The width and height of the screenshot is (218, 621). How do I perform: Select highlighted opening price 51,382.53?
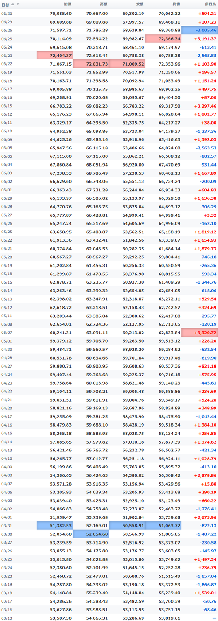(x=54, y=526)
